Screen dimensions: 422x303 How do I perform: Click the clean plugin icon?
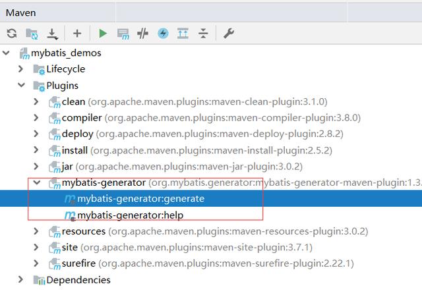click(55, 102)
